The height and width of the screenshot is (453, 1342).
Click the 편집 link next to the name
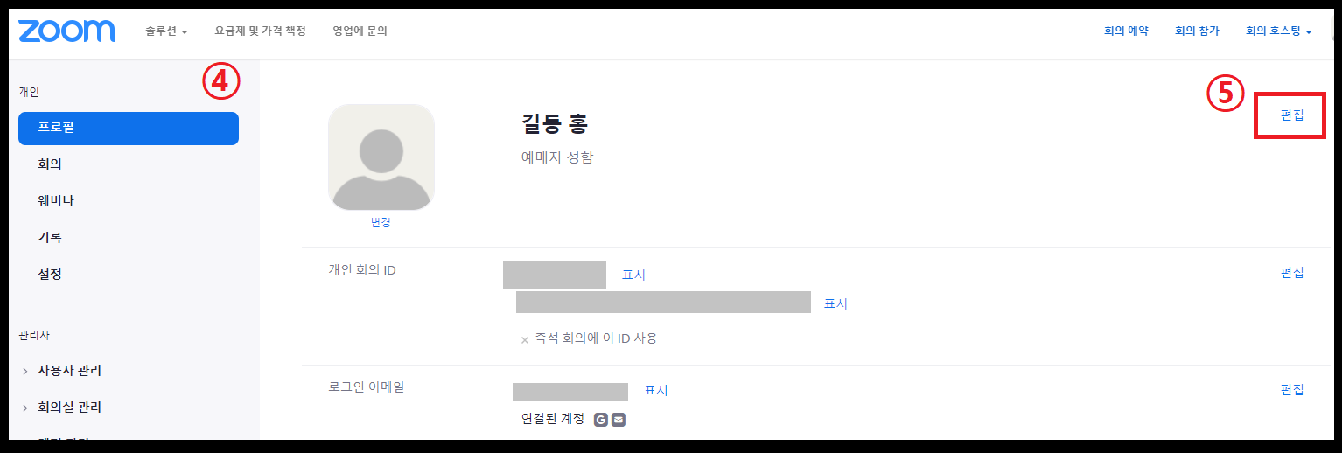[1291, 115]
